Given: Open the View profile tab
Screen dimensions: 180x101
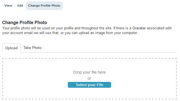Looking at the screenshot, I should pos(8,6).
